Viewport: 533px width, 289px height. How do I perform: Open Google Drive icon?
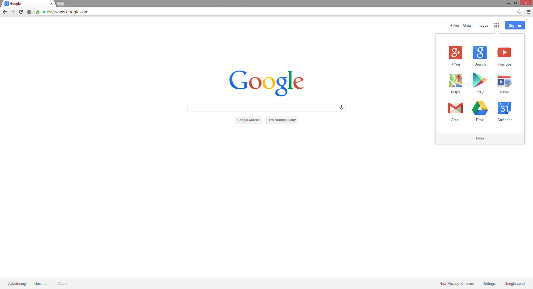pyautogui.click(x=480, y=108)
